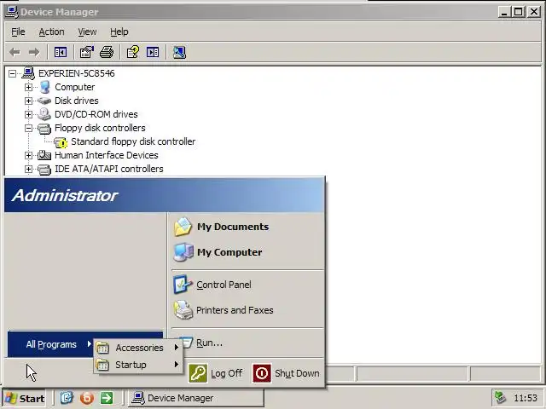Click the Computer category icon

click(x=44, y=87)
